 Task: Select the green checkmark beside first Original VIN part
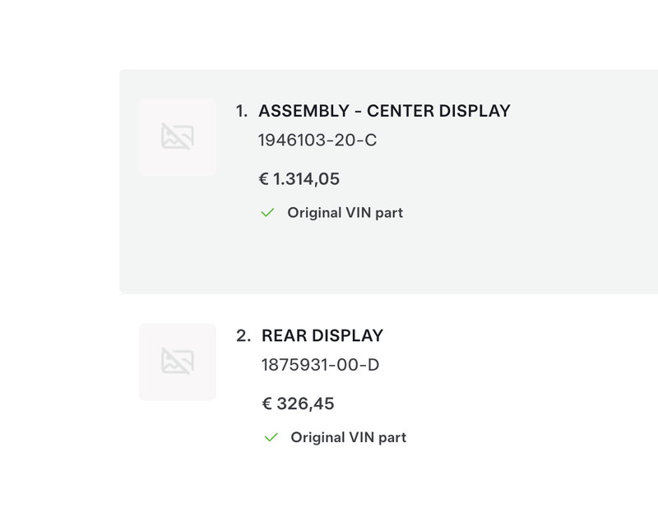click(269, 212)
